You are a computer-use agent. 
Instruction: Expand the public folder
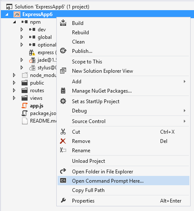(x=14, y=83)
